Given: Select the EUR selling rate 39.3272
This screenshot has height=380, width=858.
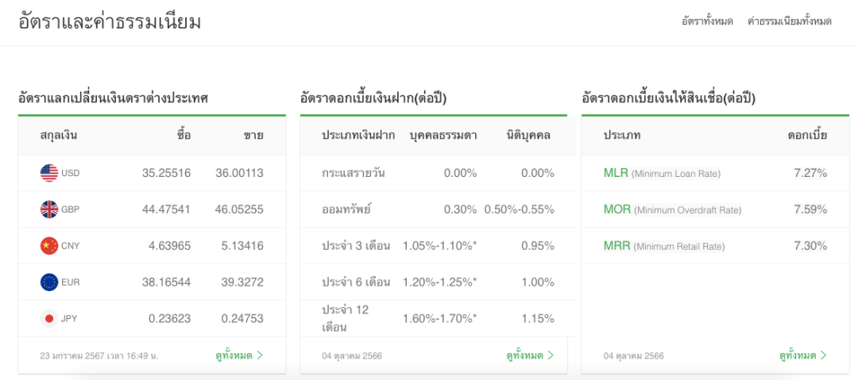Looking at the screenshot, I should pyautogui.click(x=239, y=282).
